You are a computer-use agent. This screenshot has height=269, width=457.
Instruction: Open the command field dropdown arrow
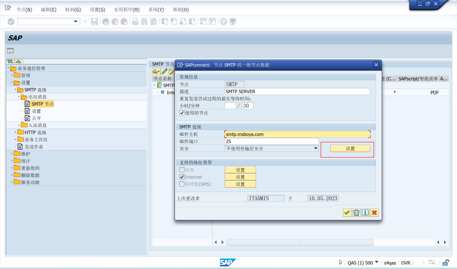pyautogui.click(x=76, y=22)
